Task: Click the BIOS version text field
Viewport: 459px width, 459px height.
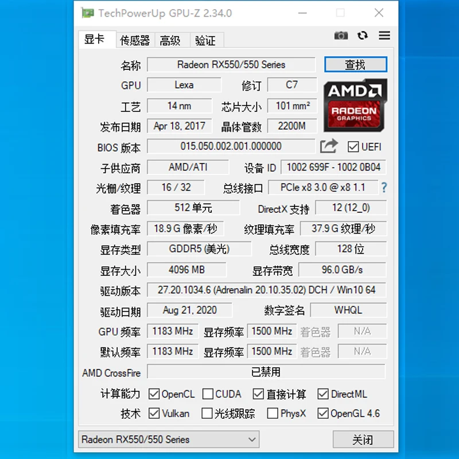Action: point(231,146)
